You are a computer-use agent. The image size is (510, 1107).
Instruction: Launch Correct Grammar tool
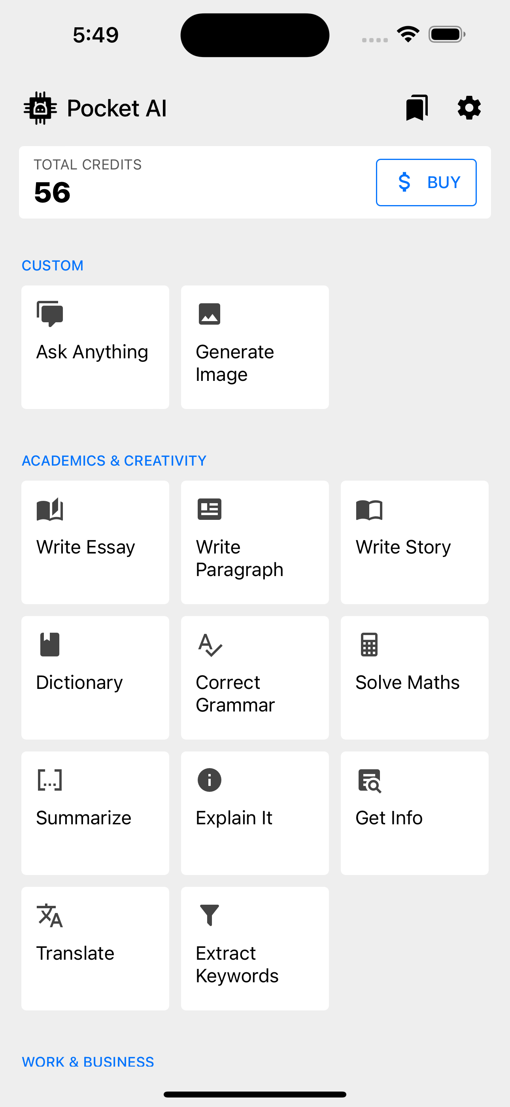255,678
